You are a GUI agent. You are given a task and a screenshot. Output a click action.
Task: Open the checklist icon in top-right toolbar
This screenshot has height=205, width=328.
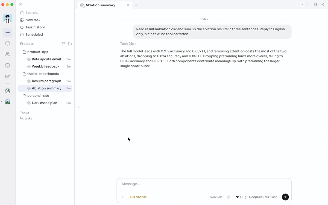pyautogui.click(x=316, y=5)
